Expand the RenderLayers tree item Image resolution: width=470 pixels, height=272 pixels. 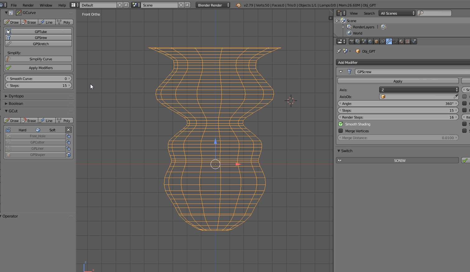pos(343,27)
